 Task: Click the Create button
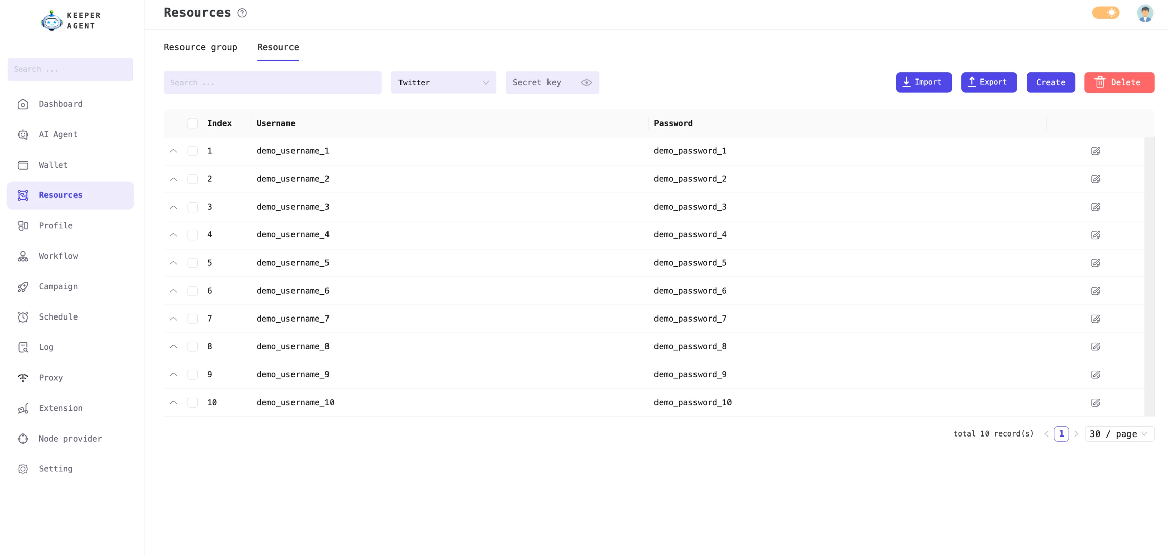point(1050,82)
